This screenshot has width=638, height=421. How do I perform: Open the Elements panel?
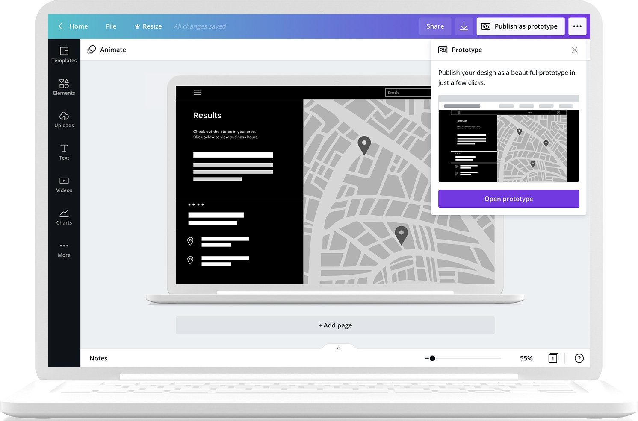[64, 87]
